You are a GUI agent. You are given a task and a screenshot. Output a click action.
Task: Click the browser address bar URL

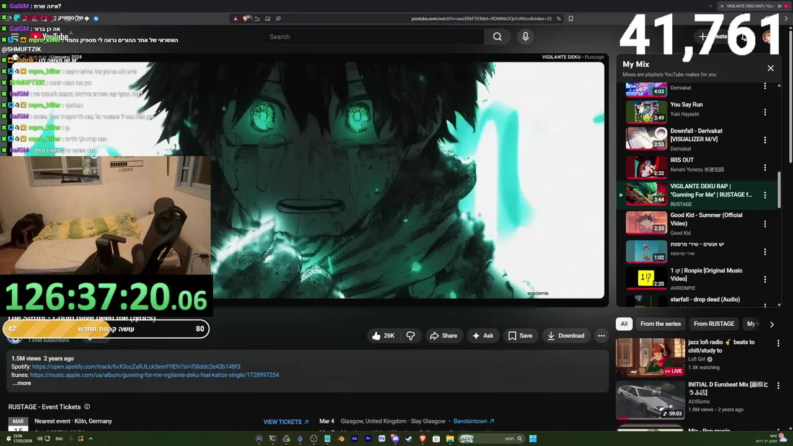pyautogui.click(x=481, y=19)
